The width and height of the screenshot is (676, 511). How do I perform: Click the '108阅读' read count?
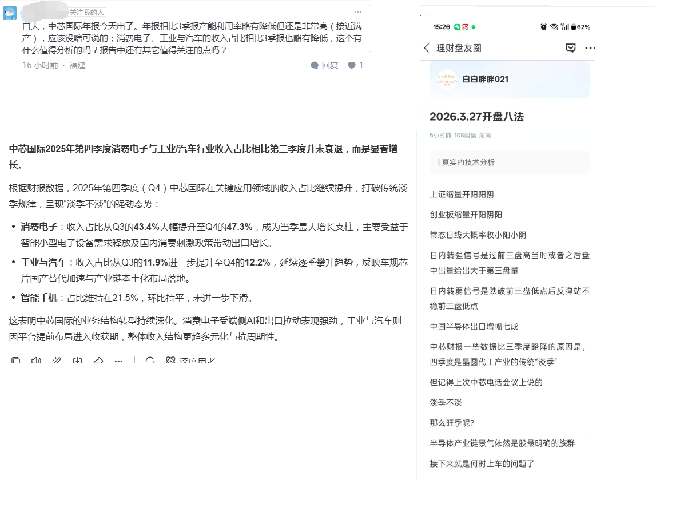(x=465, y=135)
